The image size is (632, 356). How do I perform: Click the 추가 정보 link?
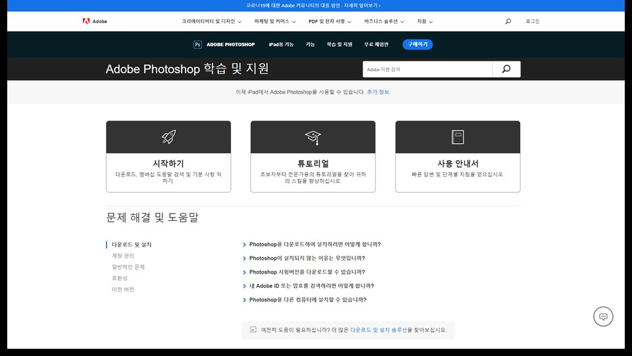coord(378,92)
